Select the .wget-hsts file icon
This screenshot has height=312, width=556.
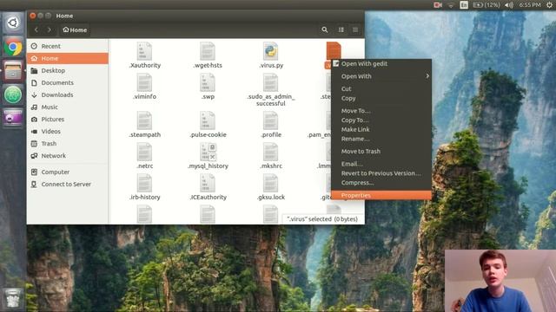pyautogui.click(x=208, y=51)
